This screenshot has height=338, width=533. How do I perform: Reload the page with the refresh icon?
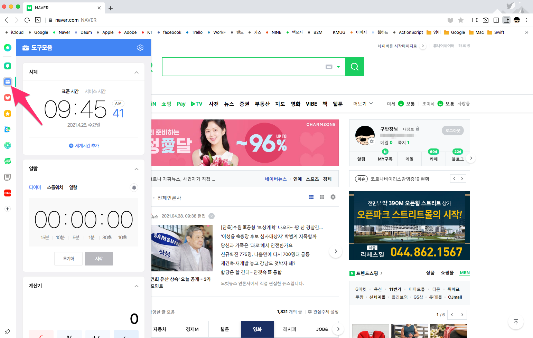point(27,20)
